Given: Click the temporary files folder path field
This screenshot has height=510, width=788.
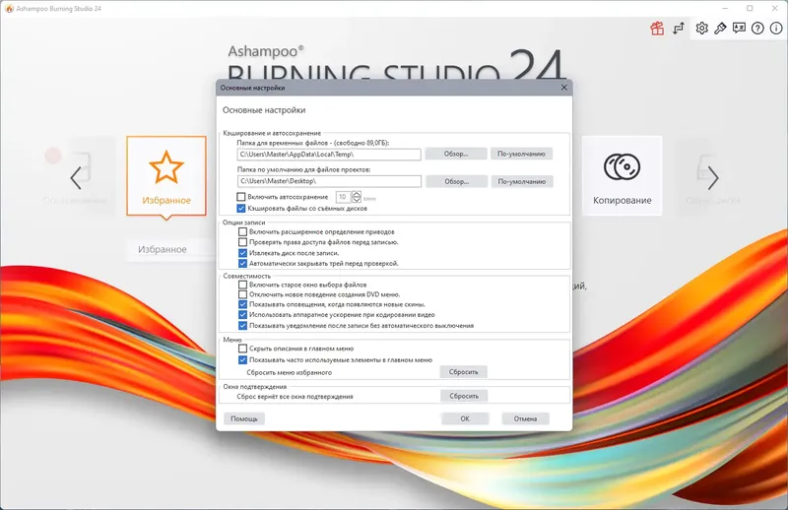Looking at the screenshot, I should point(329,155).
